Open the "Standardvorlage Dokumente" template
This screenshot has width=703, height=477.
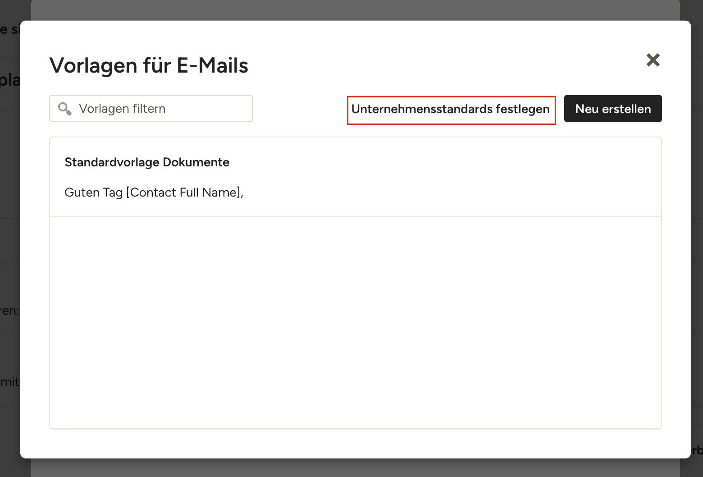147,162
